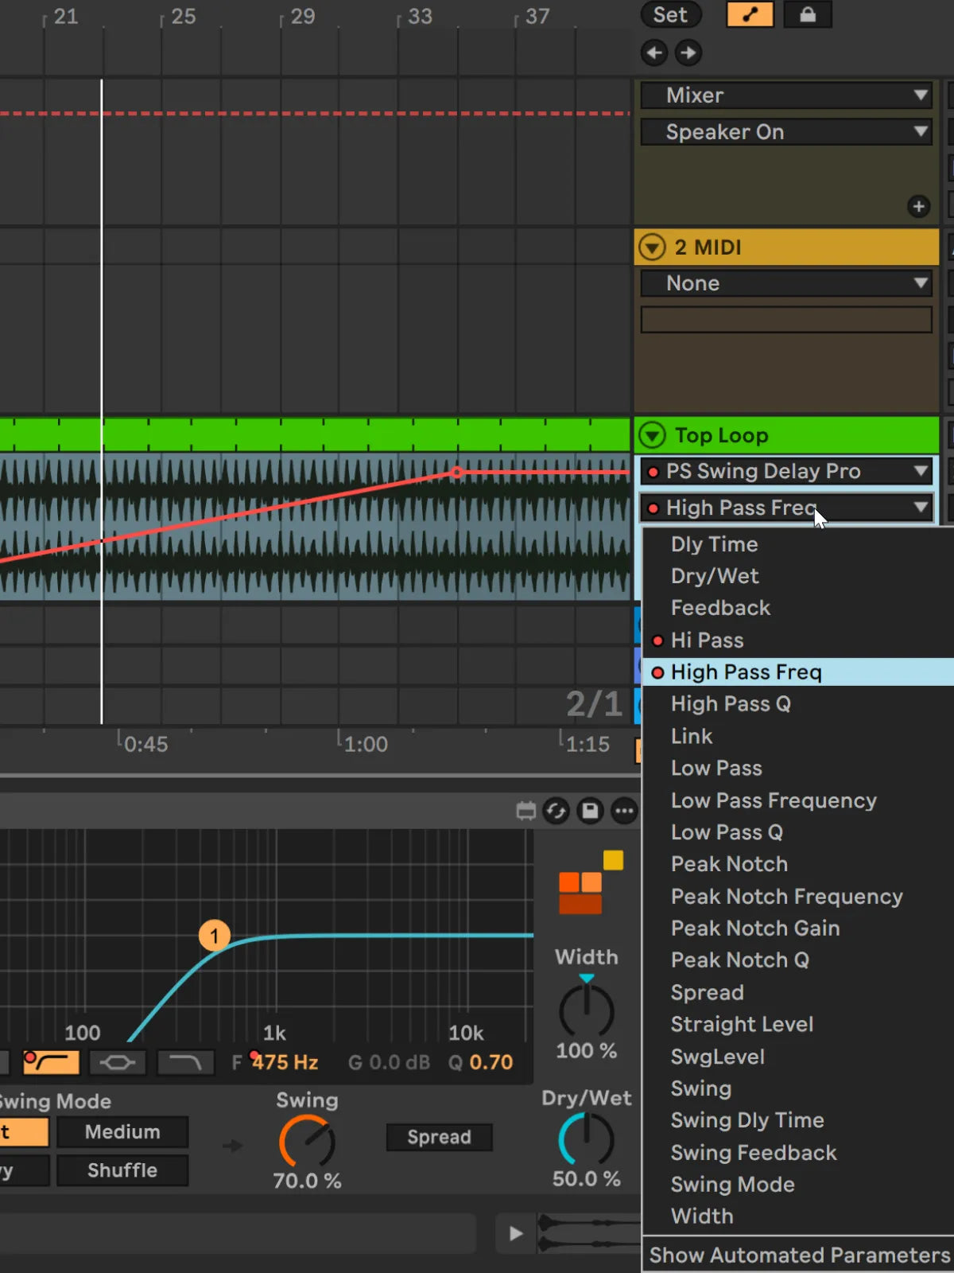Choose Low Pass Frequency from the list
Image resolution: width=954 pixels, height=1273 pixels.
click(773, 800)
